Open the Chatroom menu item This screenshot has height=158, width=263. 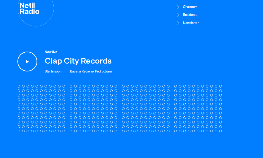190,7
